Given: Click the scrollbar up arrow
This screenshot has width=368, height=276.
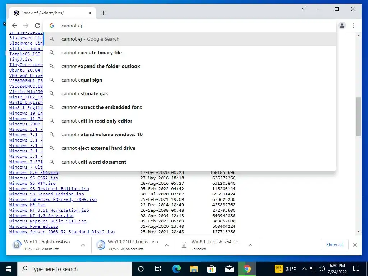Looking at the screenshot, I should point(358,36).
